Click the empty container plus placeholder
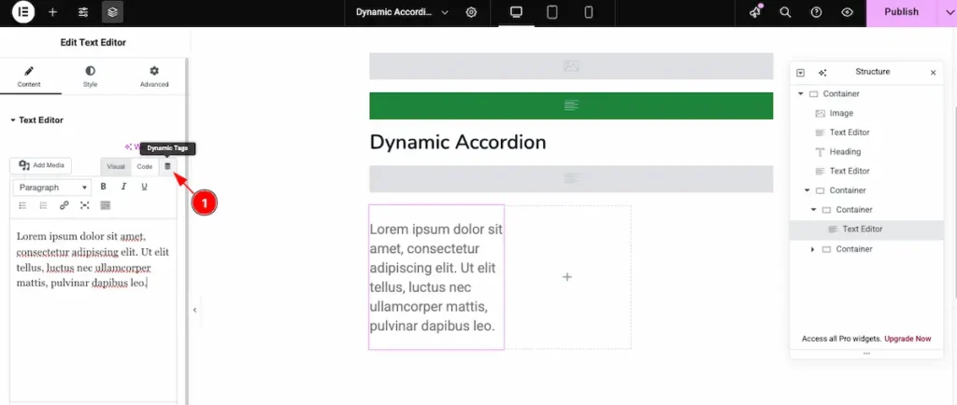This screenshot has width=957, height=405. tap(566, 277)
